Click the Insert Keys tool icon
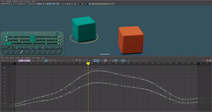The height and width of the screenshot is (112, 212). pyautogui.click(x=5, y=61)
